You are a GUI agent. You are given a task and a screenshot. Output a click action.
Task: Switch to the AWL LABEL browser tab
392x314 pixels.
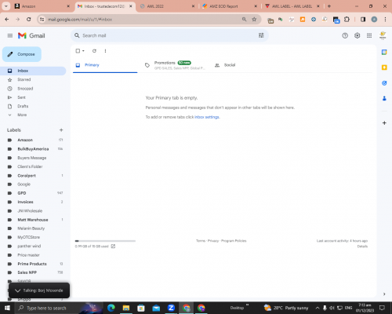(292, 6)
